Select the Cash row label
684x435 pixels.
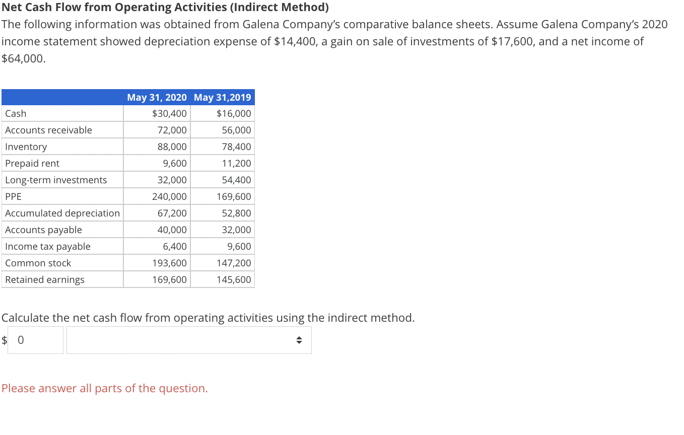click(16, 113)
